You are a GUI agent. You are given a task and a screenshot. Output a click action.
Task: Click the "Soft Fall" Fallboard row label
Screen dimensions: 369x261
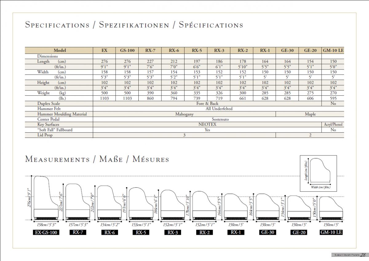coord(55,130)
